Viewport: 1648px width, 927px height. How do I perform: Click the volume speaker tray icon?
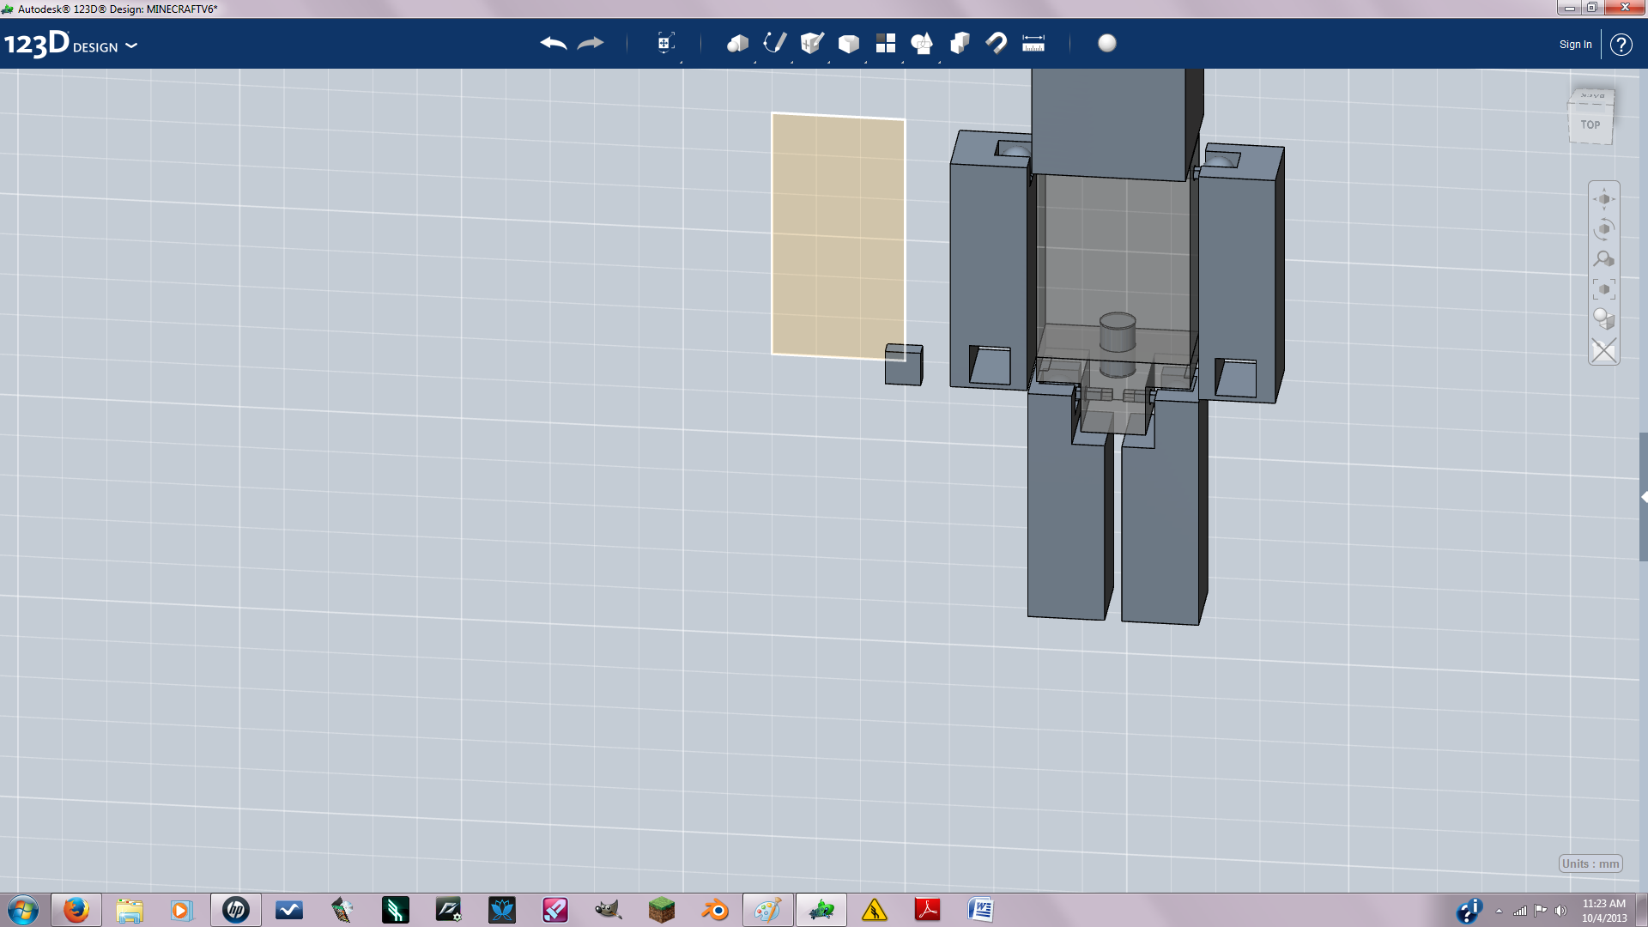click(1560, 911)
